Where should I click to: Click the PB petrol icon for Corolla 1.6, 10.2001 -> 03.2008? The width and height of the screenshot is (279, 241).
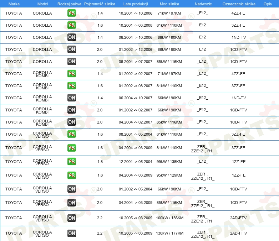pos(71,25)
